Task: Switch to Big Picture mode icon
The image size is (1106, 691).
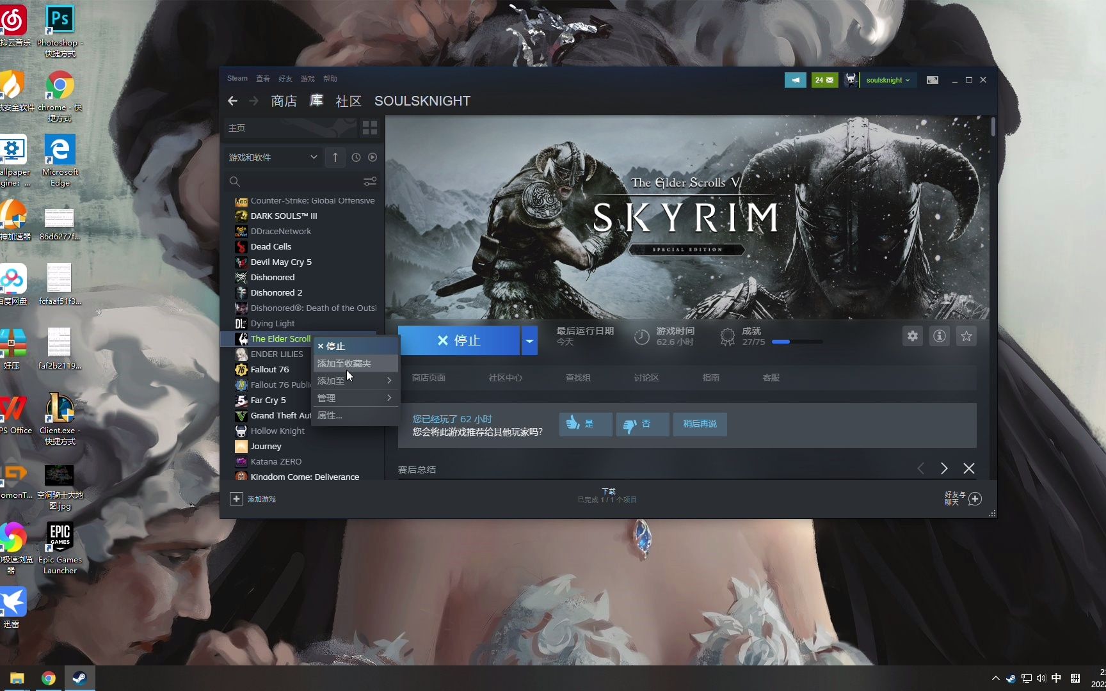Action: pos(933,80)
